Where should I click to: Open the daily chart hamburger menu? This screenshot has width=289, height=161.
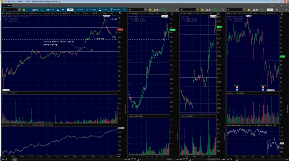[286, 10]
